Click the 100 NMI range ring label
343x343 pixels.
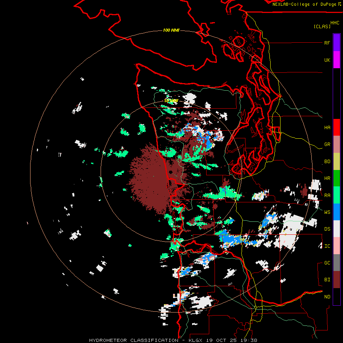point(171,30)
